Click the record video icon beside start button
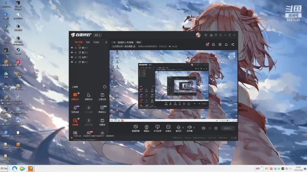 [203, 128]
